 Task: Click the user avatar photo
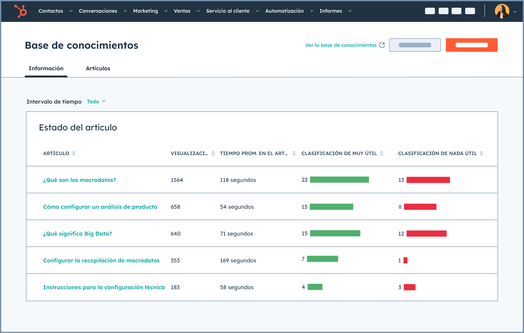tap(502, 11)
